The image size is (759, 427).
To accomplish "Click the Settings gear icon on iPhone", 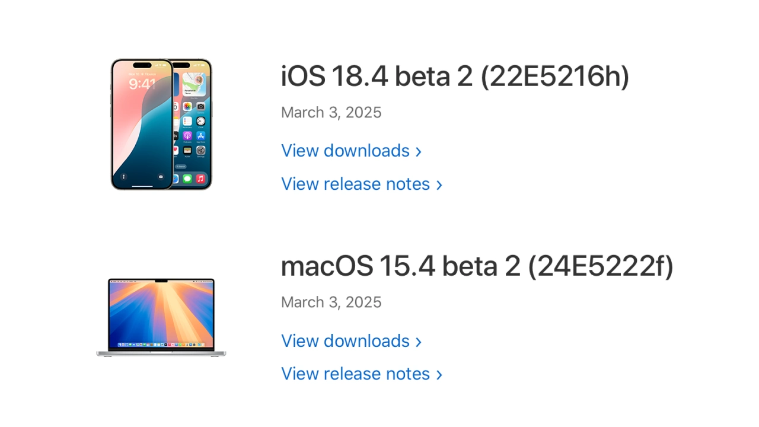I will pyautogui.click(x=200, y=151).
